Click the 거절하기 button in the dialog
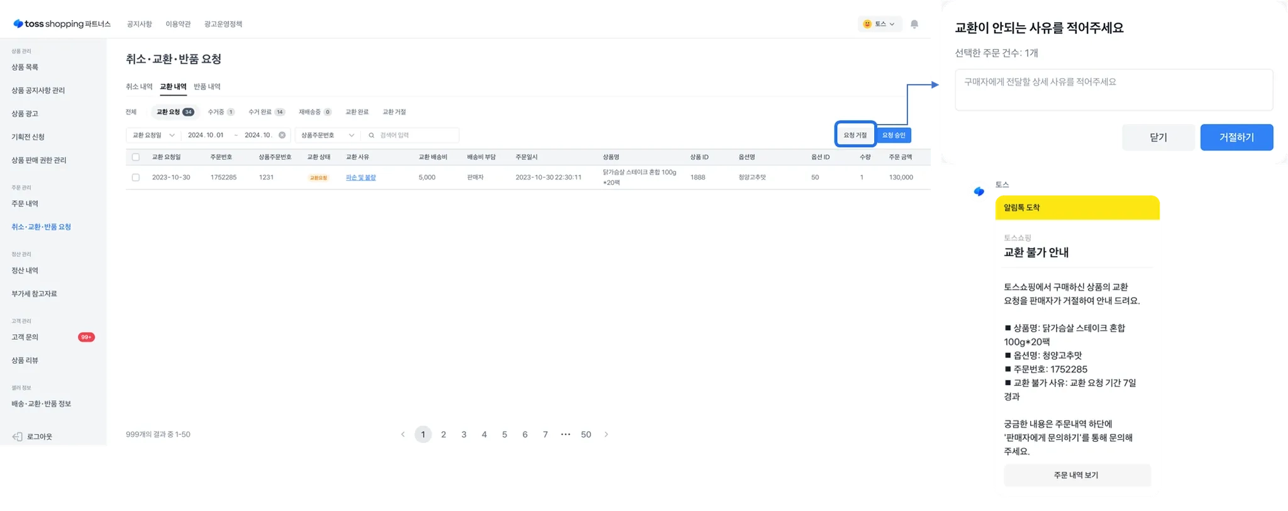Image resolution: width=1288 pixels, height=511 pixels. click(1236, 137)
